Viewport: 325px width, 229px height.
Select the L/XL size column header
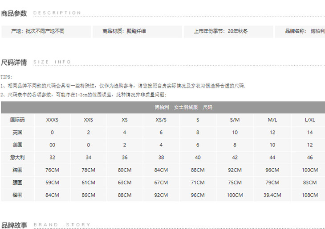click(x=310, y=120)
